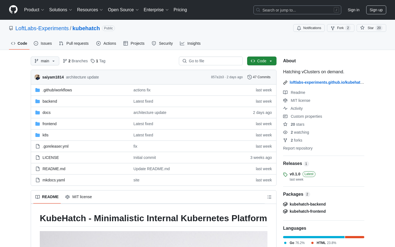Click the star icon to star repository
The width and height of the screenshot is (395, 247).
(x=362, y=28)
